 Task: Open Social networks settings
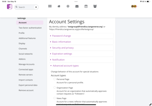point(26,54)
